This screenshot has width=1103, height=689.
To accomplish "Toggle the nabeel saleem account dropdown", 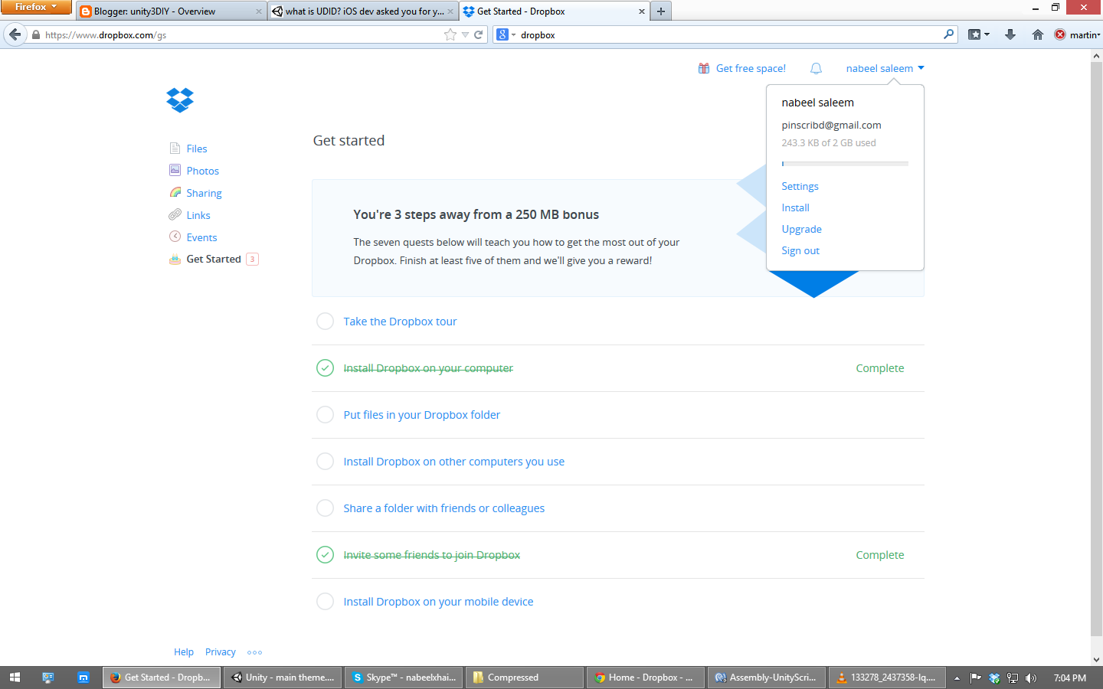I will [x=885, y=68].
